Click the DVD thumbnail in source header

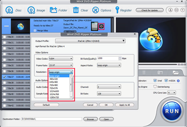pyautogui.click(x=21, y=26)
